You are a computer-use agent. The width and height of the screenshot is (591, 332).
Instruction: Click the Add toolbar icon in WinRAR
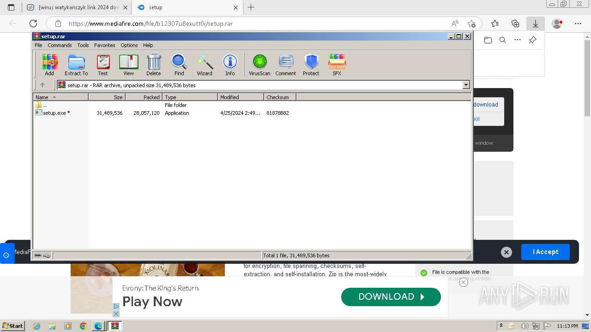click(49, 65)
